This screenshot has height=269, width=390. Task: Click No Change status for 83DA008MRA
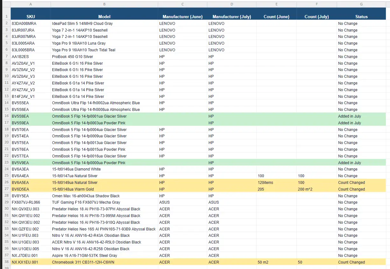(361, 24)
